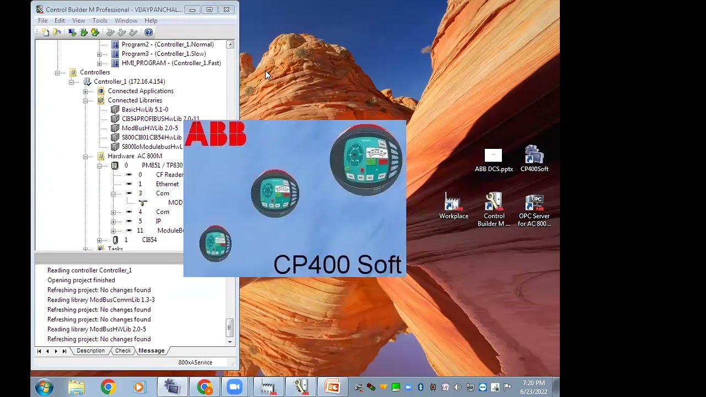Select Program2 - (Controller_1.Normal)

[x=168, y=45]
